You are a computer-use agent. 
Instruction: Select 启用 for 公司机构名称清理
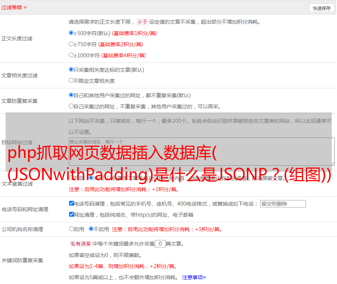coord(71,229)
